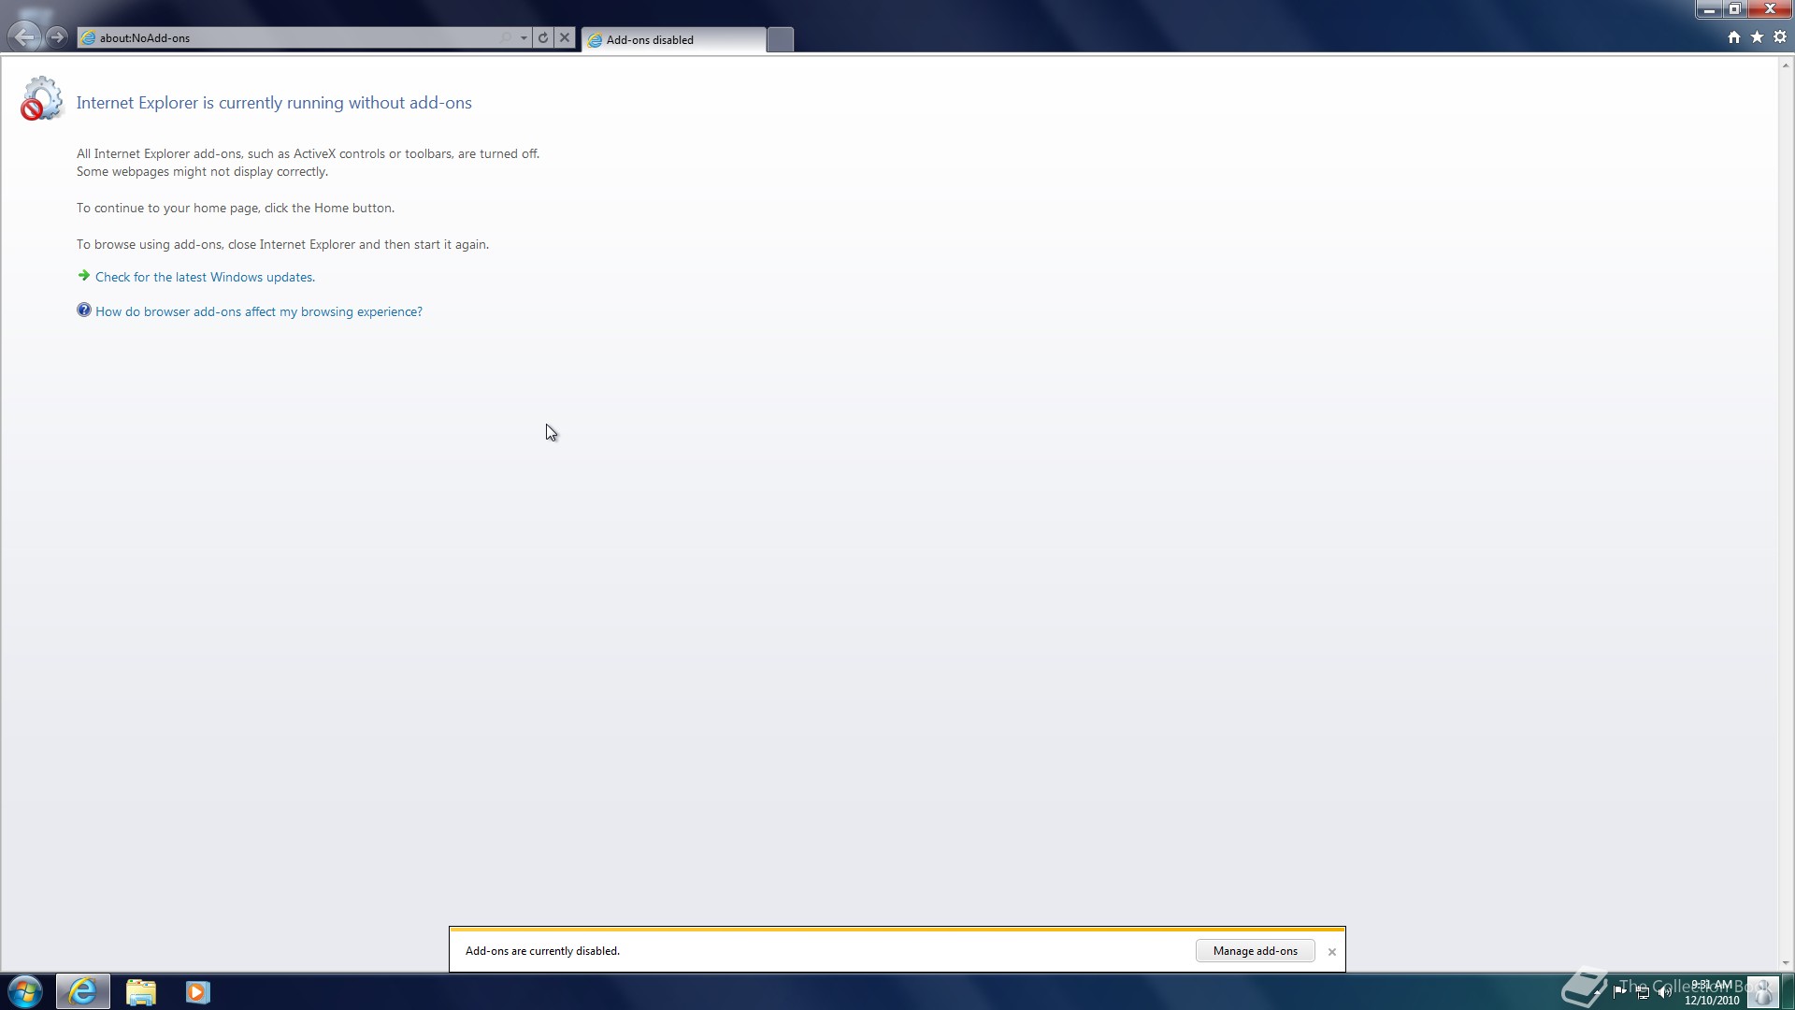Click the browser Back arrow button
Viewport: 1795px width, 1010px height.
(x=25, y=37)
